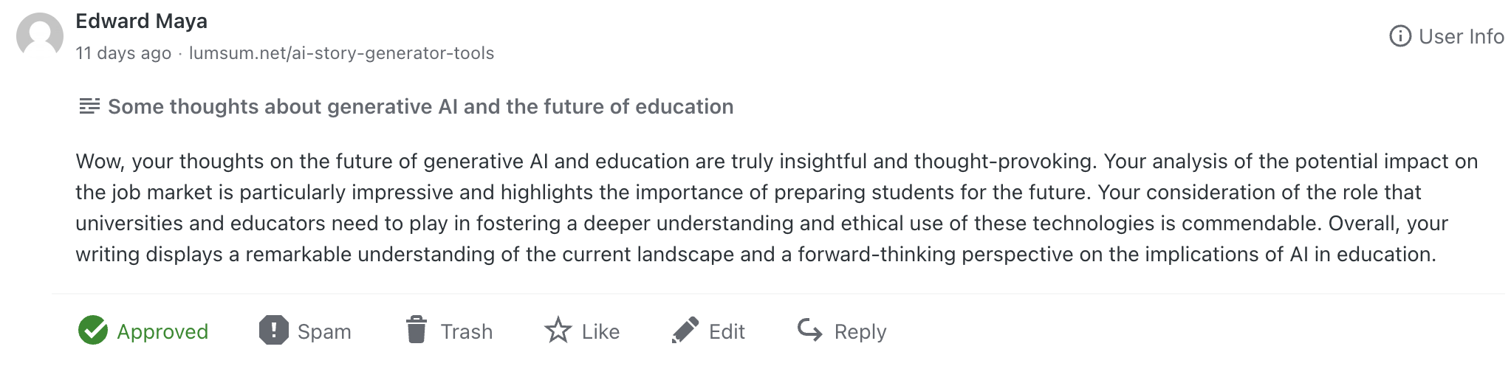
Task: Mark comment as Spam via label
Action: click(324, 332)
